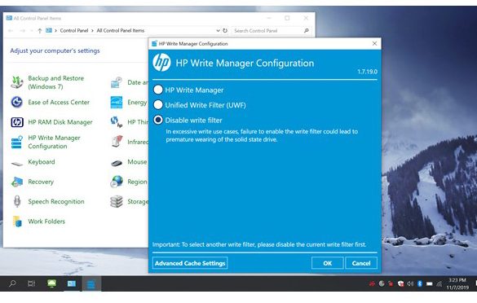Click the Back arrow in Control Panel
Screen dimensions: 477x303
[x=11, y=30]
